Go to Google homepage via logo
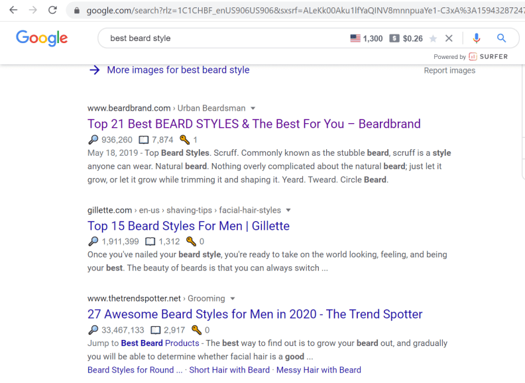 click(x=42, y=38)
